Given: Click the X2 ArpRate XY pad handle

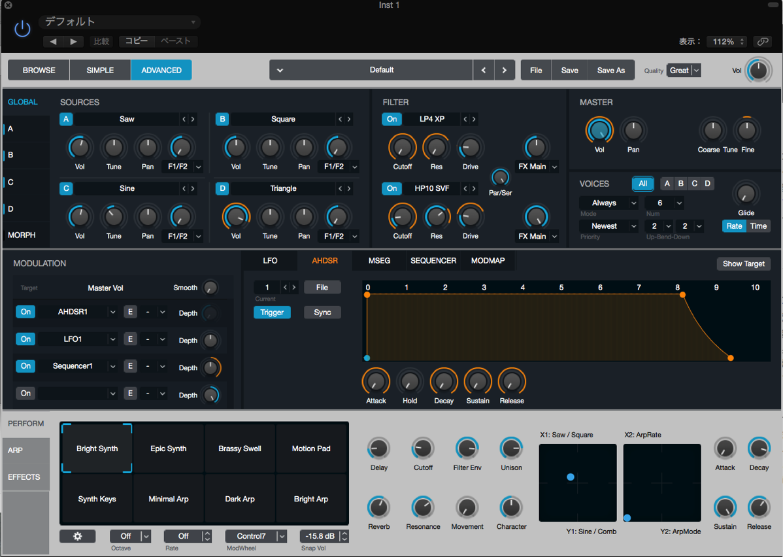Looking at the screenshot, I should tap(627, 518).
